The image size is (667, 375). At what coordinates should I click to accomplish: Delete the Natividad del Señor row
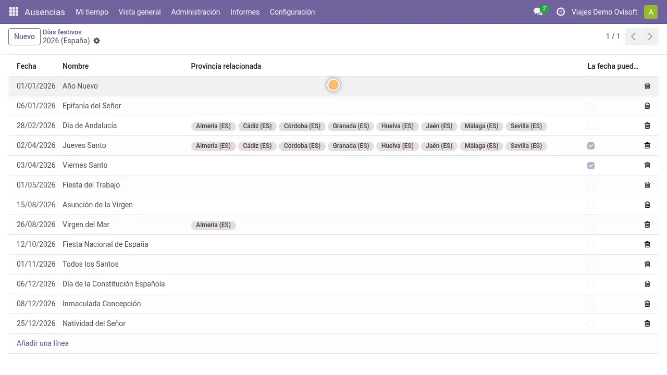pos(647,323)
